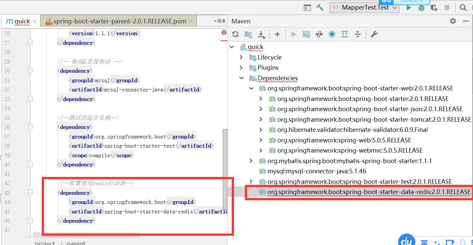Screen dimensions: 473x245
Task: Close the spring-boot-starter-parent pom tab
Action: [191, 21]
